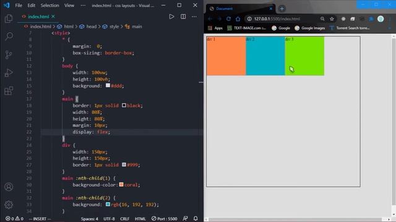Close the Document browser tab
The width and height of the screenshot is (396, 222).
click(x=271, y=9)
